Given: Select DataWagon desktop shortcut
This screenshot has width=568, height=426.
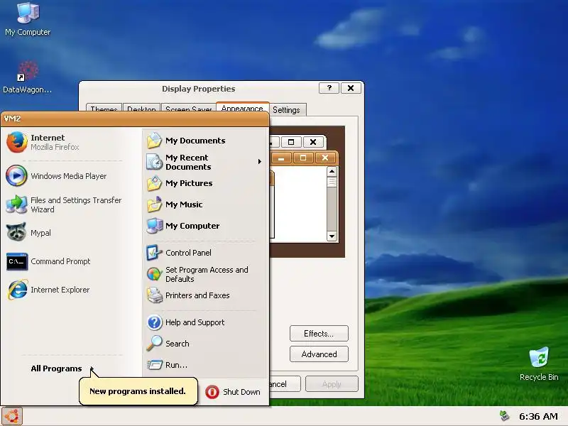Looking at the screenshot, I should [27, 77].
